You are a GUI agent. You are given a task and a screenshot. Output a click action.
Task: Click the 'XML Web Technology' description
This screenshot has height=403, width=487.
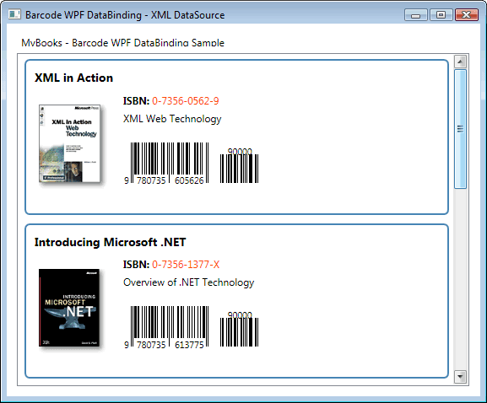[x=172, y=119]
